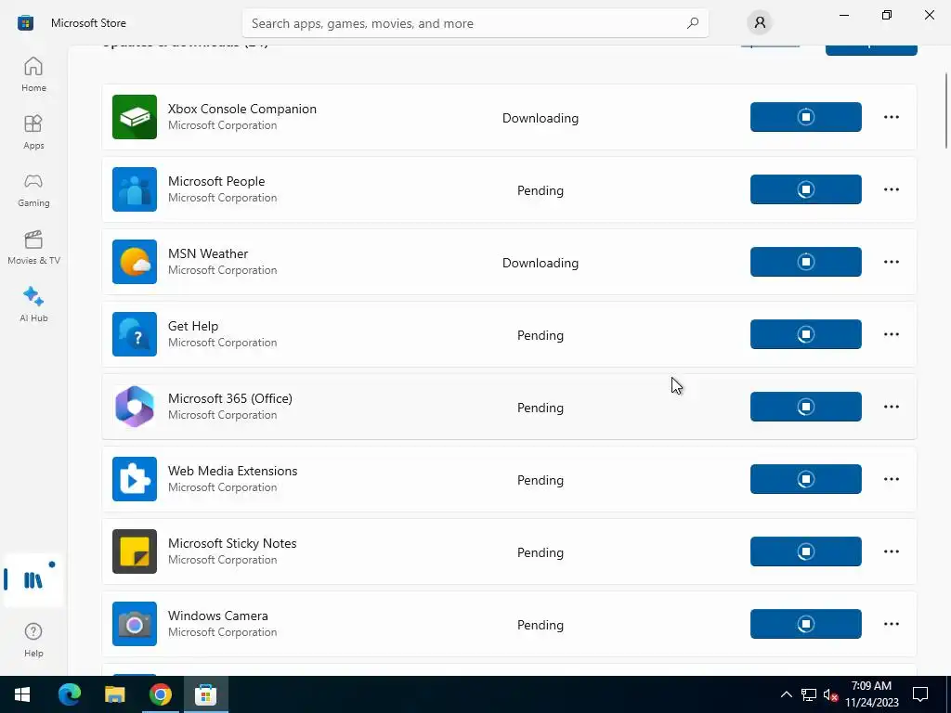This screenshot has width=951, height=713.
Task: Cancel pending Microsoft Sticky Notes update
Action: 805,551
